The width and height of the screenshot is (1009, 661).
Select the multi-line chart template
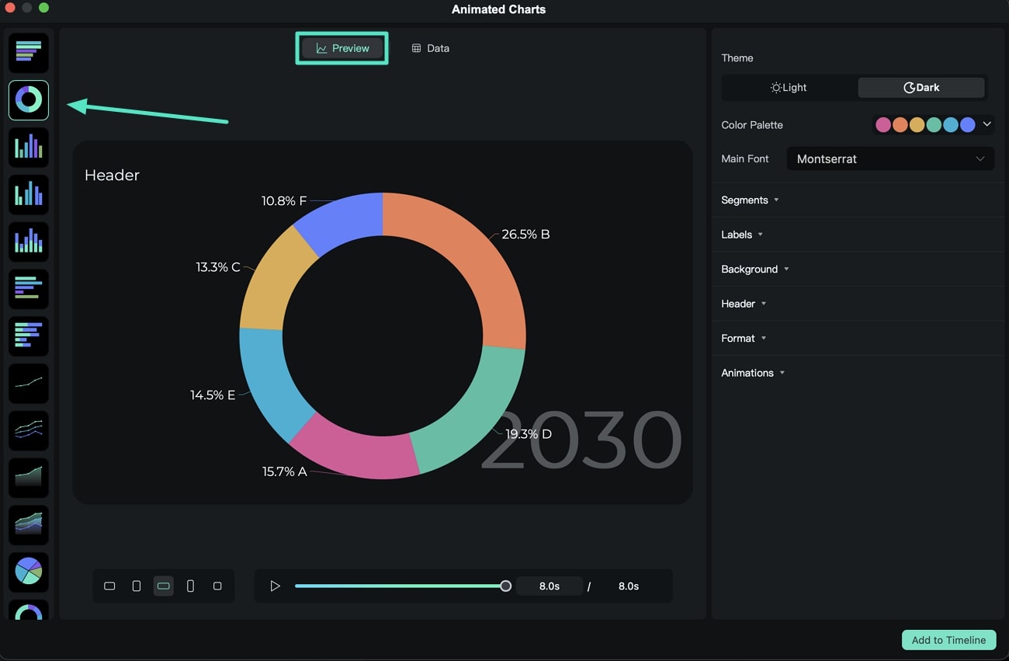(x=28, y=430)
